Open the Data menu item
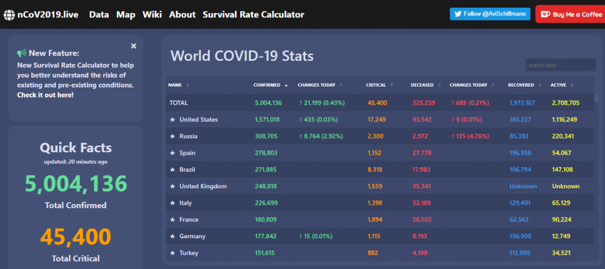The width and height of the screenshot is (605, 269). click(x=99, y=14)
